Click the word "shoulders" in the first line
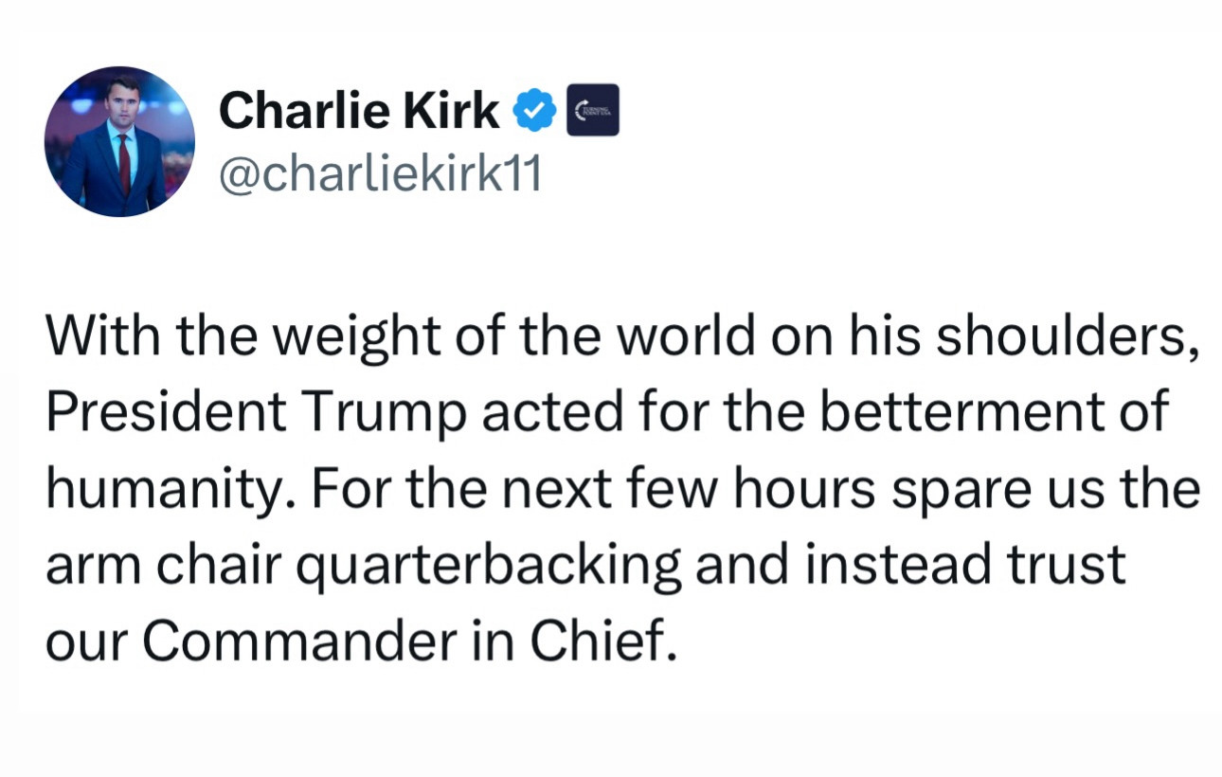This screenshot has height=777, width=1222. [1064, 335]
